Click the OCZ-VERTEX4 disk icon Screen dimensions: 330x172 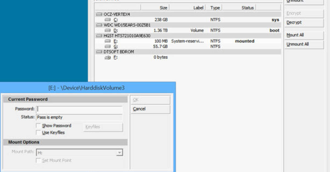point(99,14)
